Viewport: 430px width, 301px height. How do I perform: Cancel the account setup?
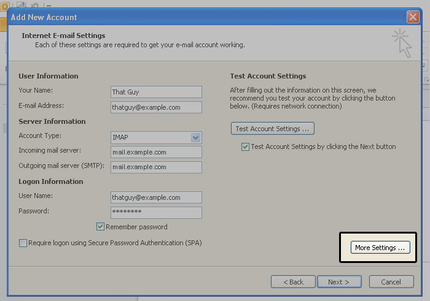pyautogui.click(x=391, y=282)
